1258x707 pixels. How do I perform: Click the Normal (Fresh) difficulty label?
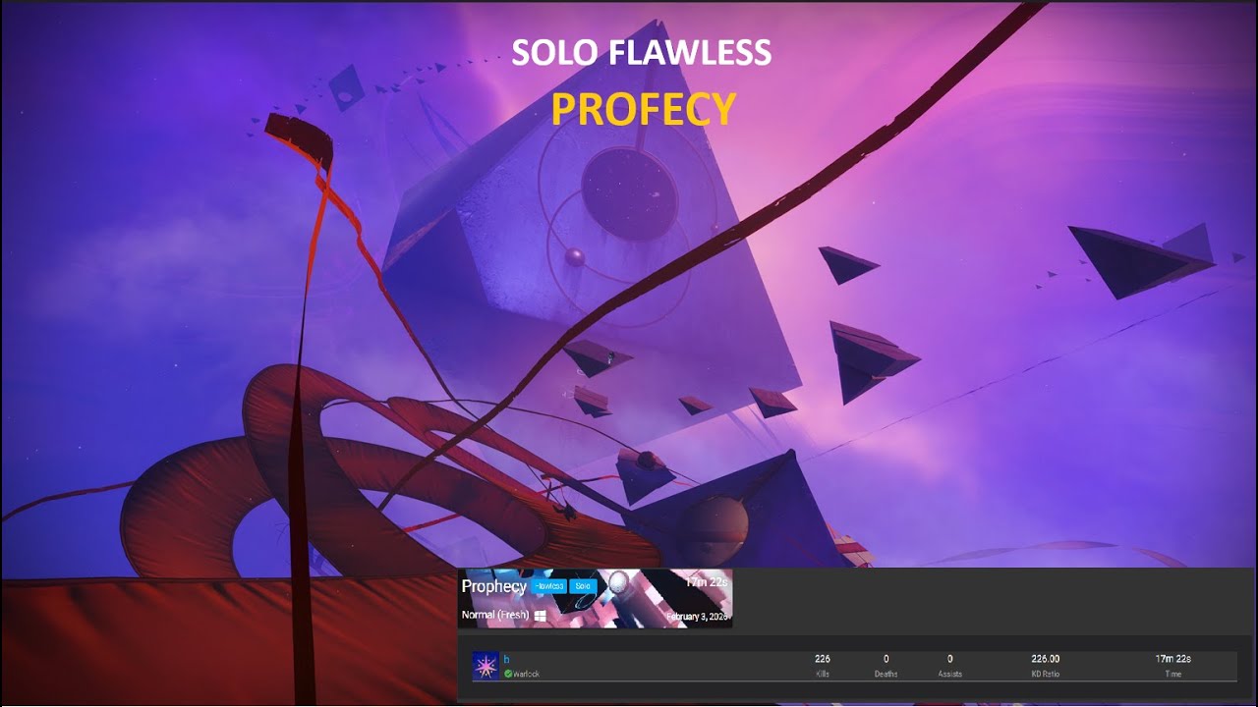[495, 615]
